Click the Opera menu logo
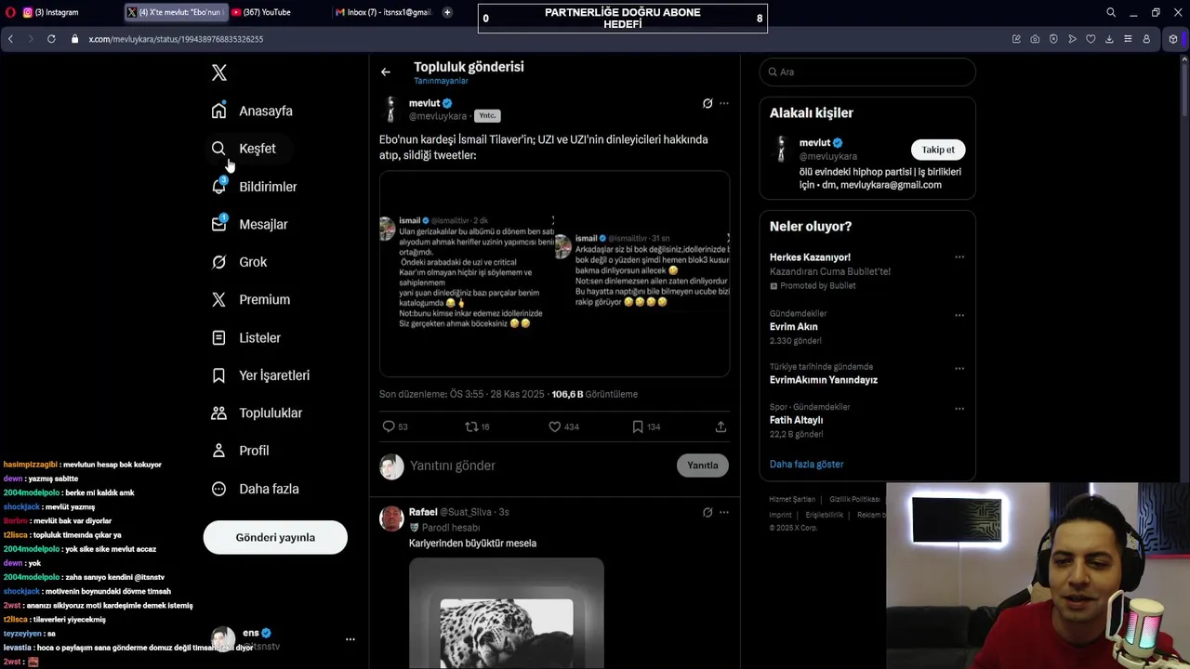This screenshot has width=1190, height=669. pyautogui.click(x=10, y=12)
